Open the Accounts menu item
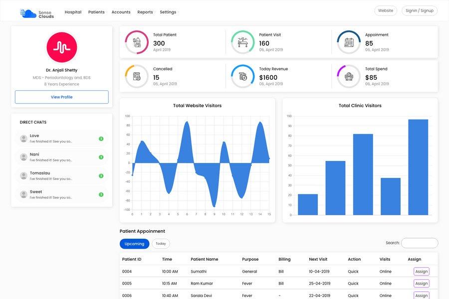Viewport: 449px width, 299px height. click(x=121, y=12)
